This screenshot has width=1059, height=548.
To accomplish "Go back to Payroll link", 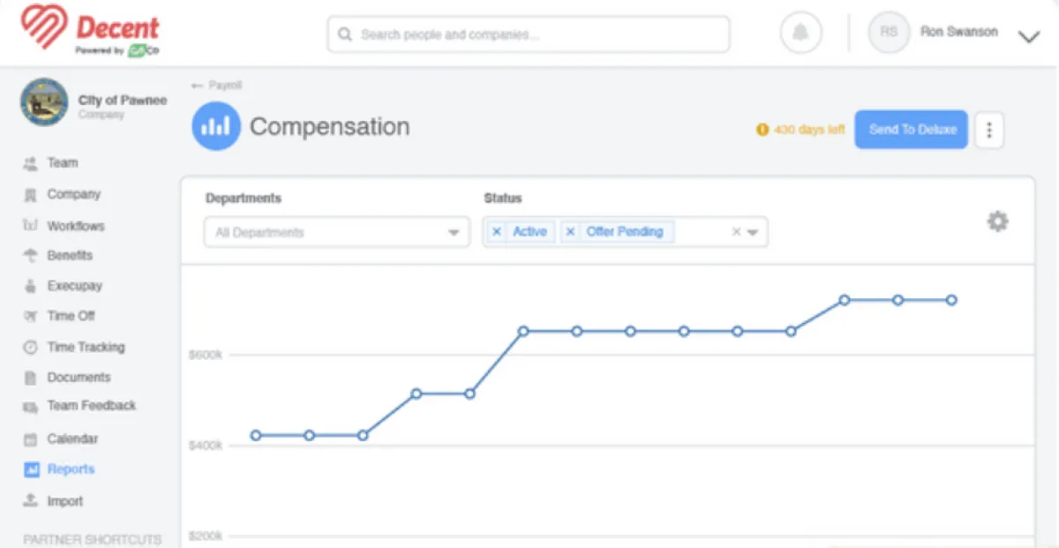I will click(217, 86).
